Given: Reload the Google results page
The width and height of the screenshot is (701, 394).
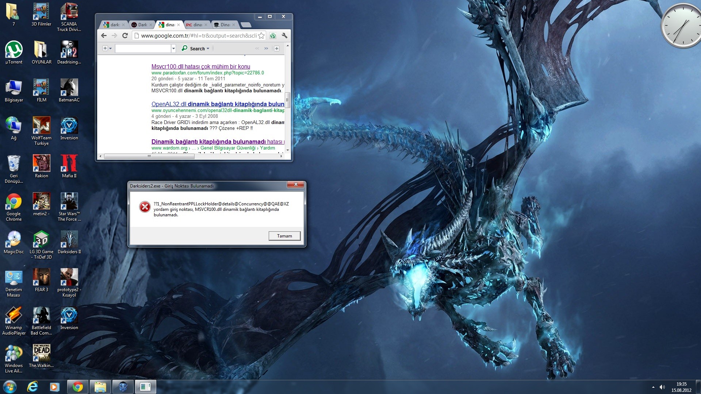Looking at the screenshot, I should (x=125, y=35).
